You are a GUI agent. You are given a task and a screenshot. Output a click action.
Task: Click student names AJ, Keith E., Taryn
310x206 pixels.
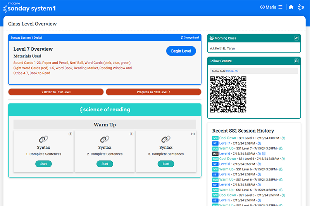point(222,48)
